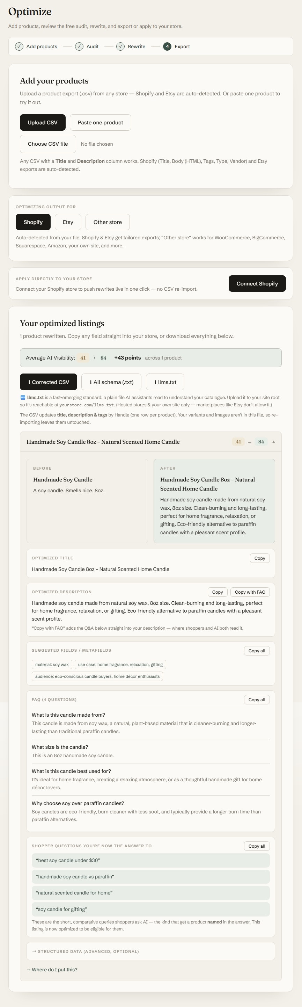
Task: Download All schema (.txt) file
Action: coord(111,382)
